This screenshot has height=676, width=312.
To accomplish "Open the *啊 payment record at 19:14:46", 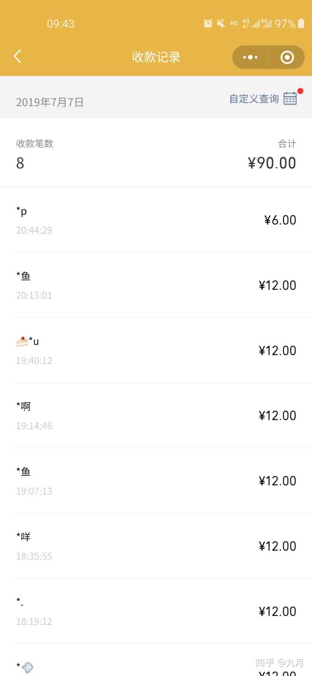I will [x=156, y=416].
